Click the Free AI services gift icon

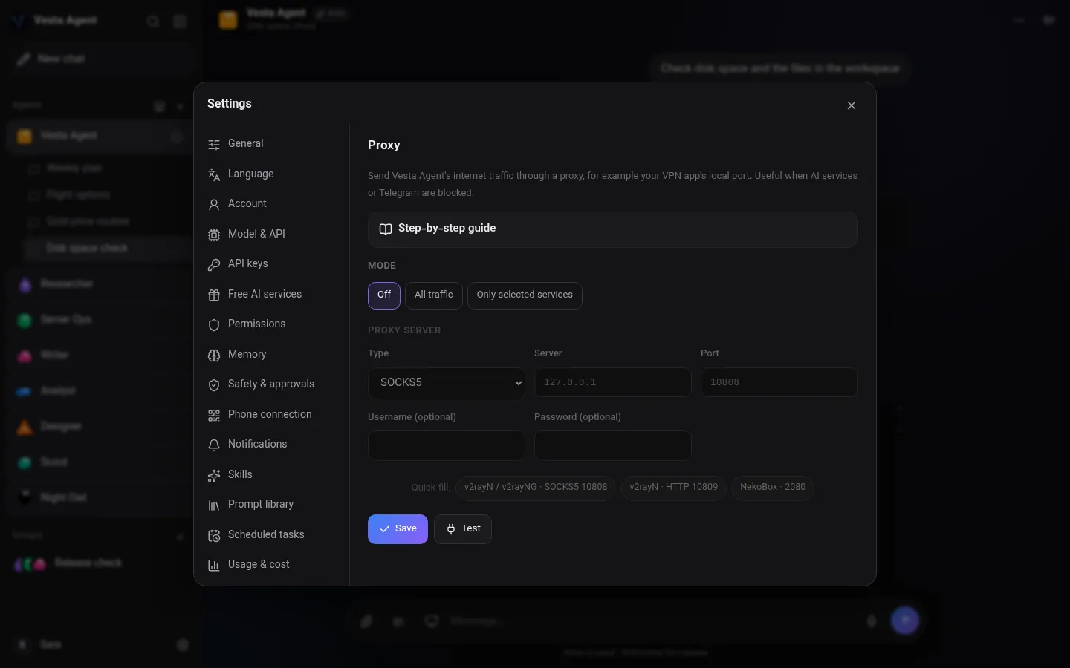(214, 295)
